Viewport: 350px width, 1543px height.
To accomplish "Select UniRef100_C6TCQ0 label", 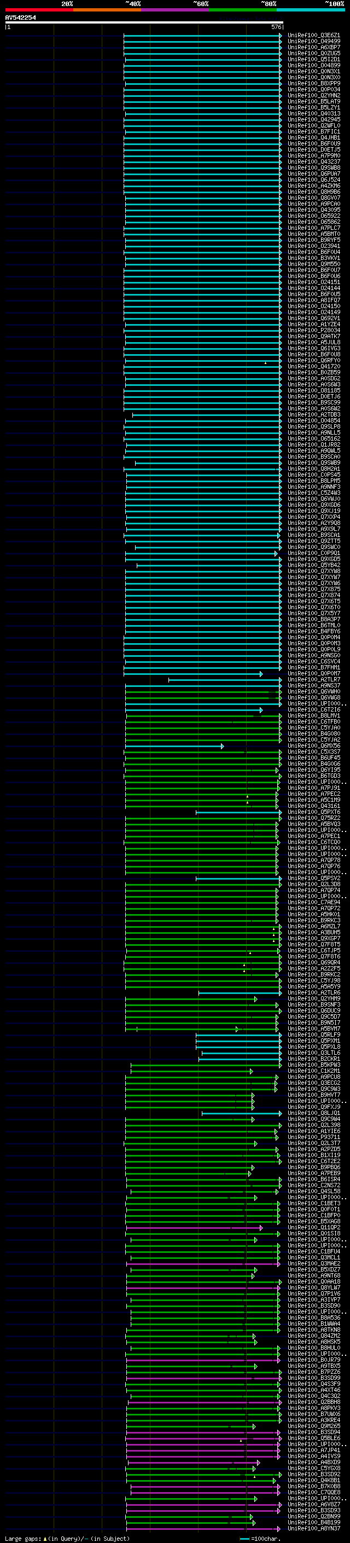I will [x=313, y=842].
